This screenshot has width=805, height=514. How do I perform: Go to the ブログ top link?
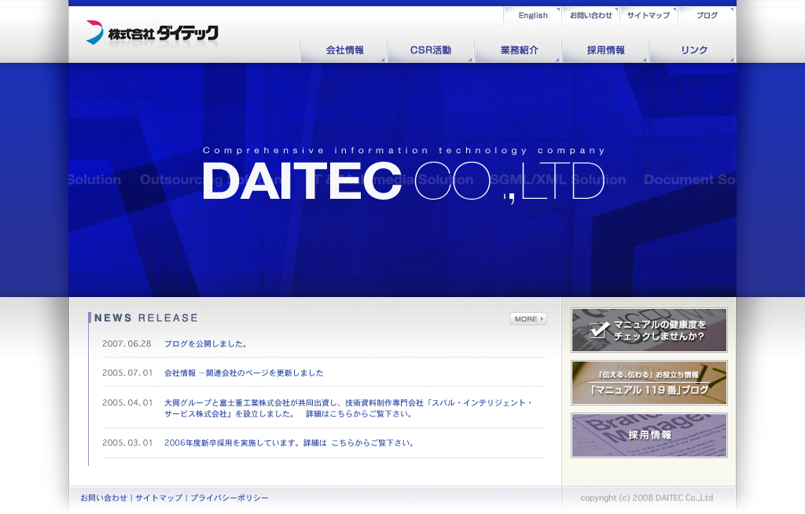point(706,16)
